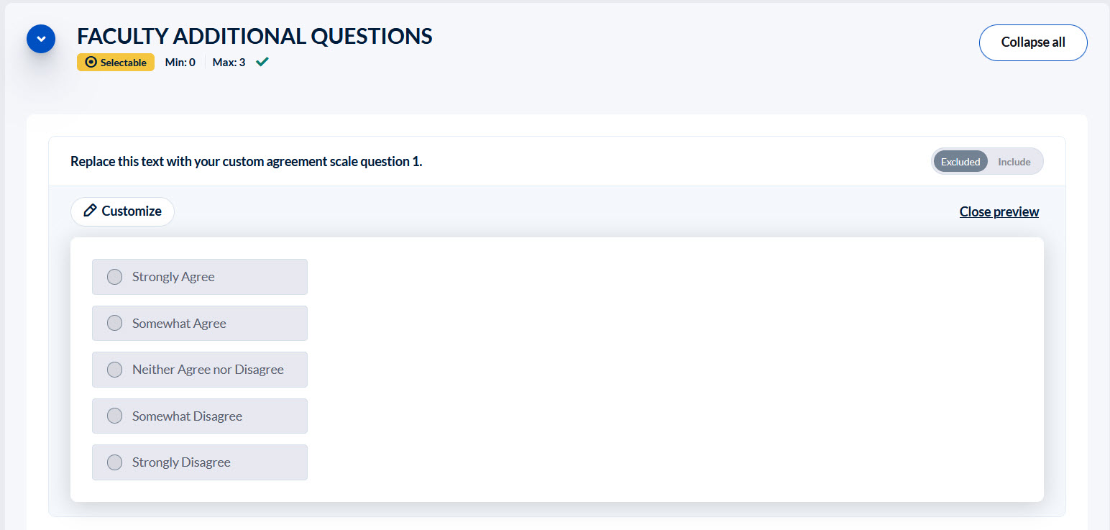Click the Excluded side of the toggle

pyautogui.click(x=960, y=161)
